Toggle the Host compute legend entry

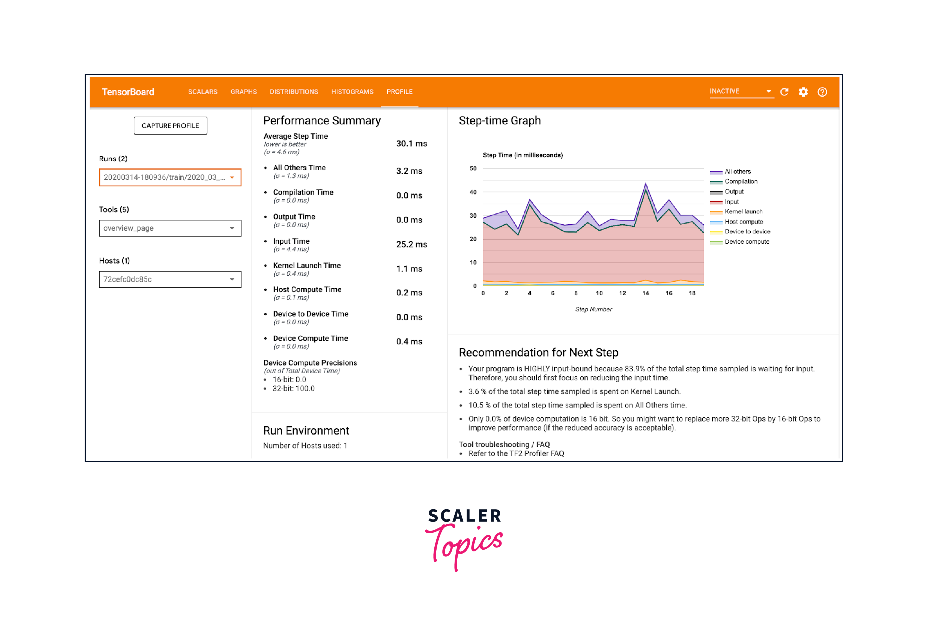pyautogui.click(x=744, y=222)
